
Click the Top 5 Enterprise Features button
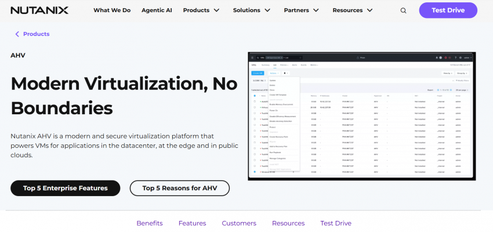point(66,188)
